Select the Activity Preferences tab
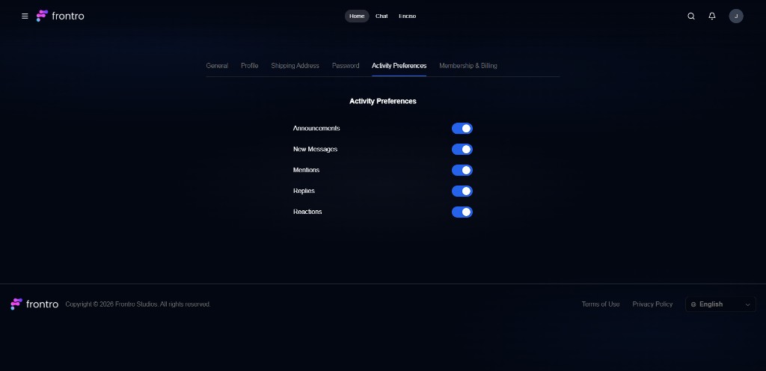766x371 pixels. 399,65
